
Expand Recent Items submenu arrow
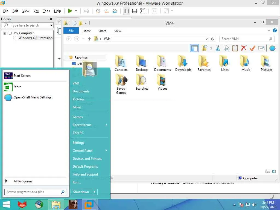[106, 125]
